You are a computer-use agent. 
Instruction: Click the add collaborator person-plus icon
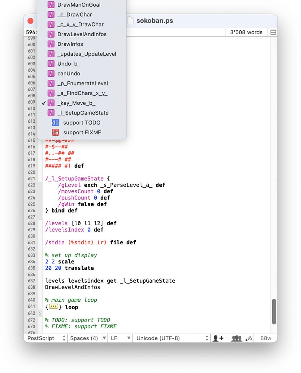[x=218, y=338]
